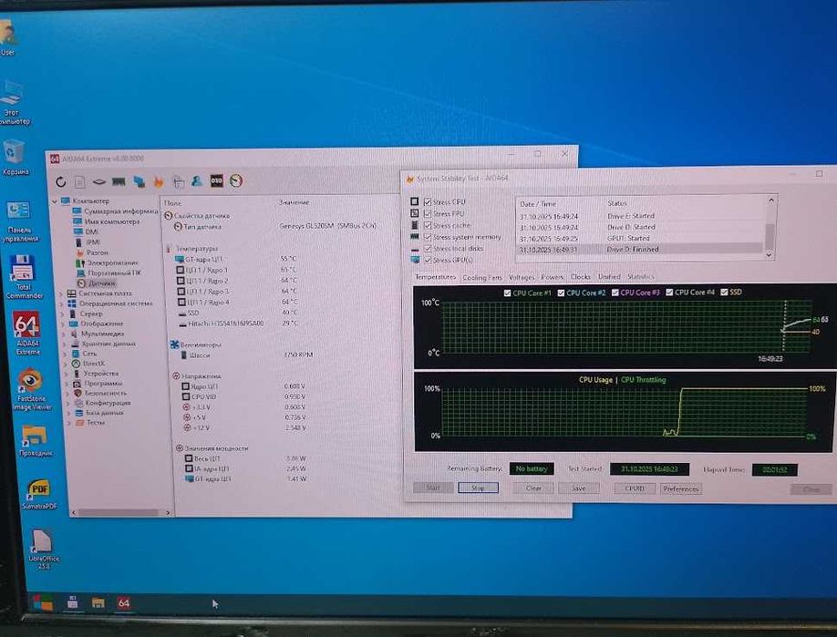Expand the Сеть tree node
Screen dimensions: 837x637
(x=65, y=354)
